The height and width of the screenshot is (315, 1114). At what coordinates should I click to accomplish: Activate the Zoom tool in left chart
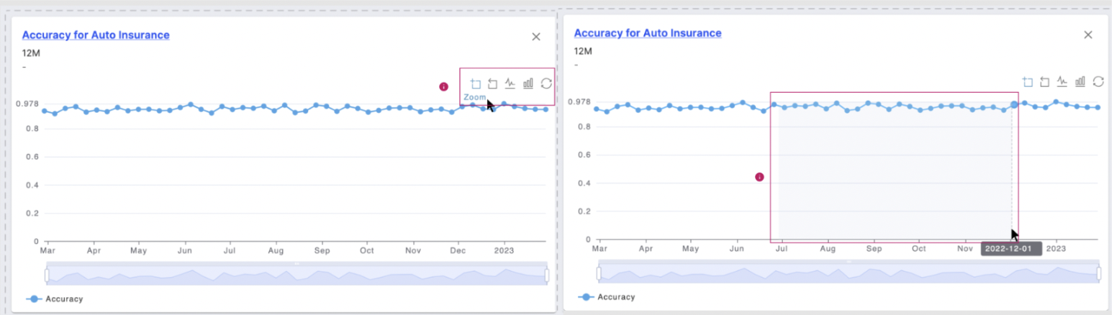tap(476, 83)
